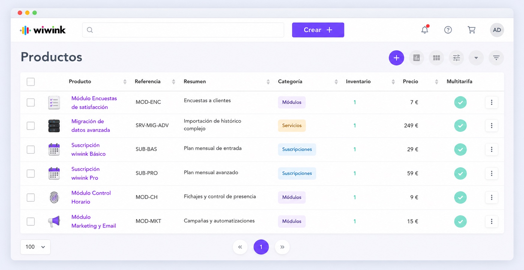This screenshot has height=270, width=524.
Task: Open the bar chart statistics view
Action: pyautogui.click(x=417, y=58)
